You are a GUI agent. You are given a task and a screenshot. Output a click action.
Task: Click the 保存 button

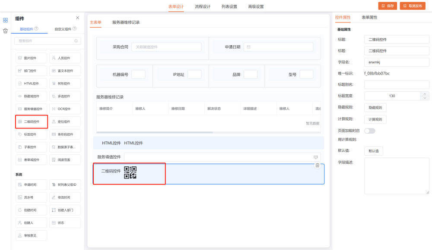[388, 6]
